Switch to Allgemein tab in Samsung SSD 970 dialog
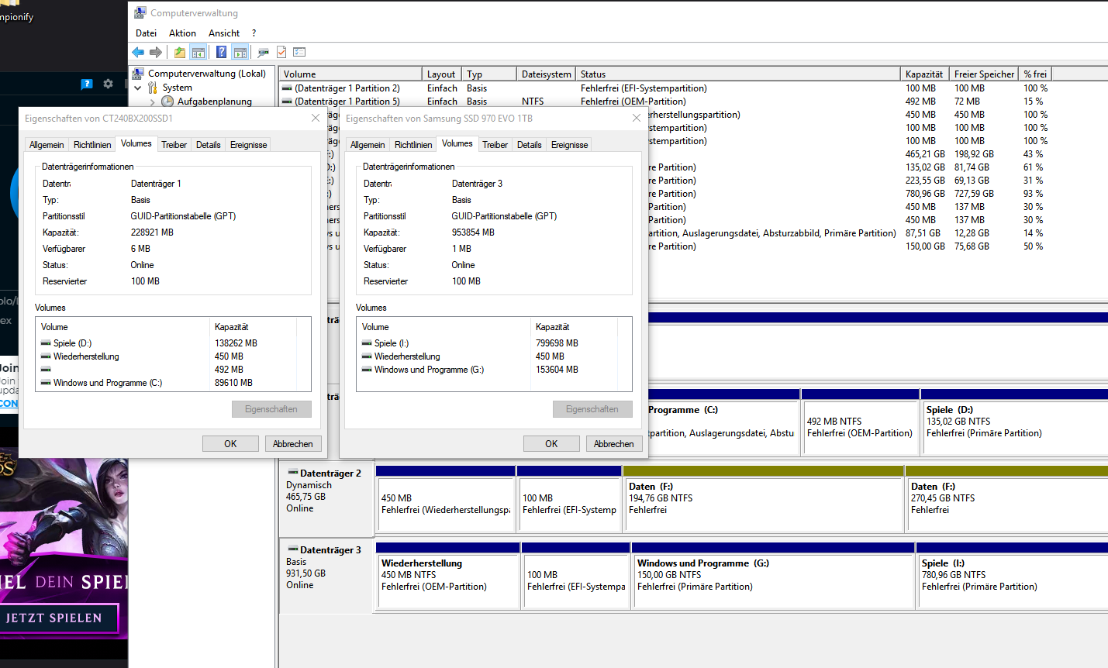 pyautogui.click(x=368, y=145)
